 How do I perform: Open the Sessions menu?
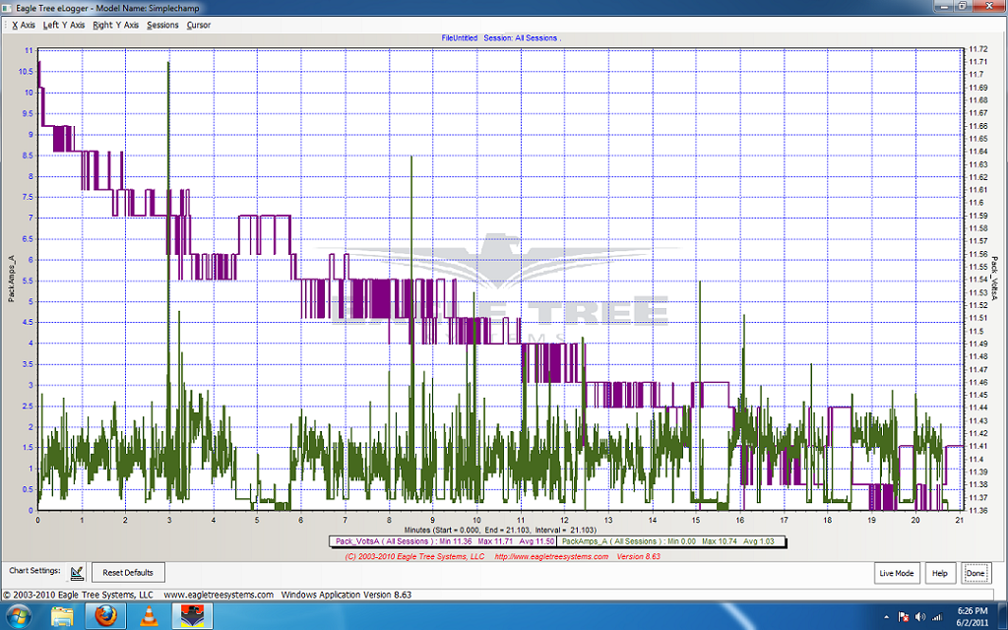pyautogui.click(x=162, y=25)
